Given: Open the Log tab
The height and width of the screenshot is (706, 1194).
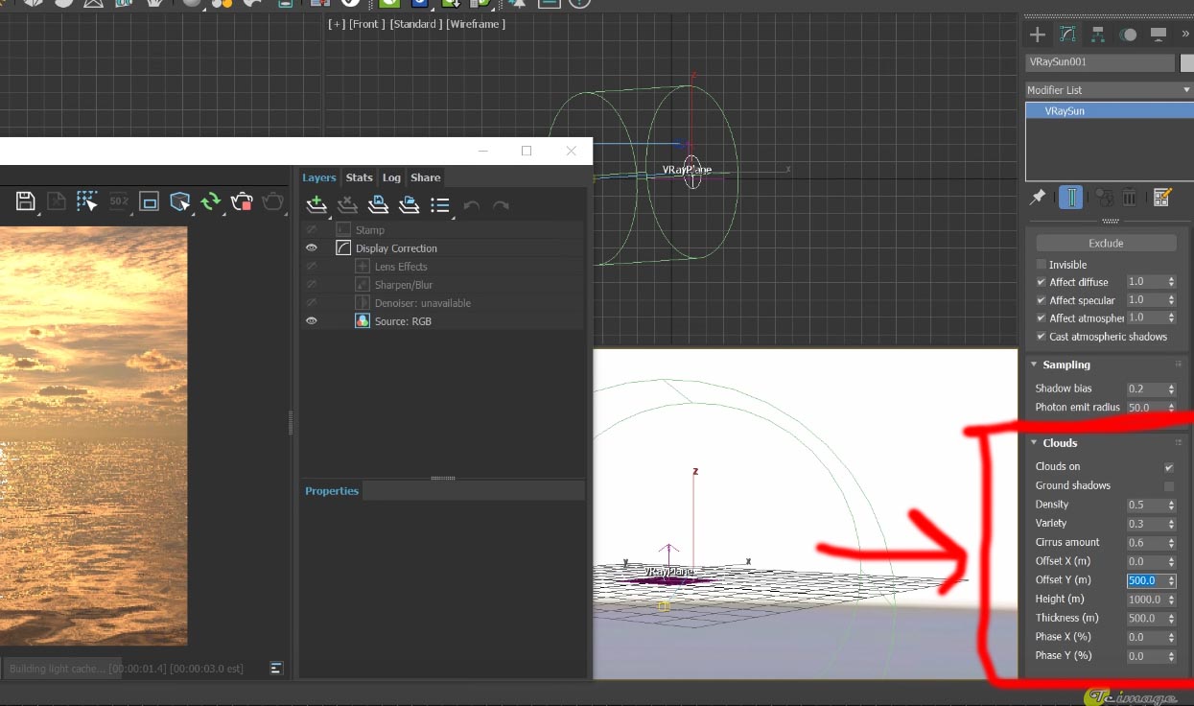Looking at the screenshot, I should (x=391, y=177).
